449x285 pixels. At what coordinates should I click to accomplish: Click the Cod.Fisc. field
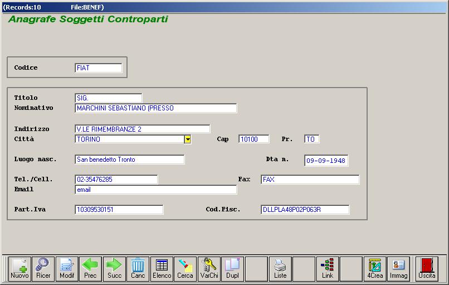click(x=305, y=210)
